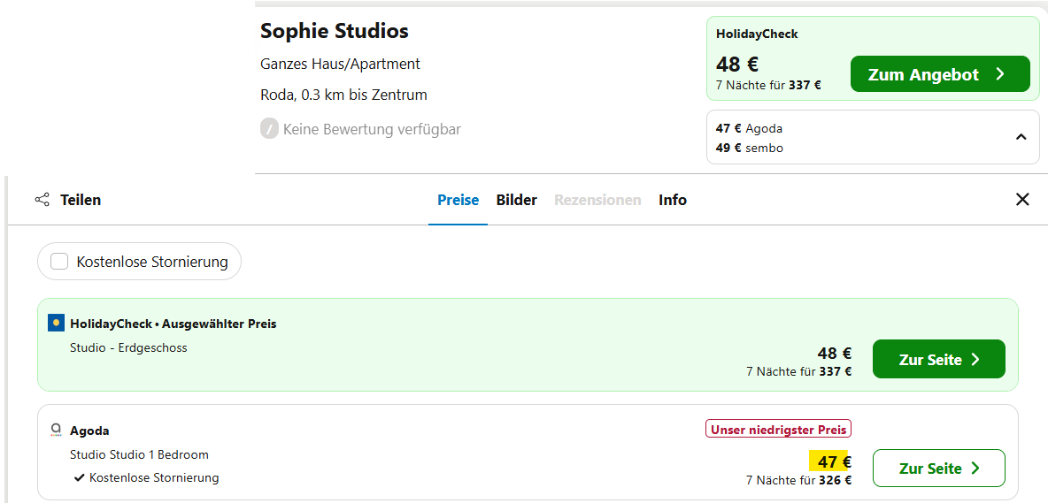Image resolution: width=1048 pixels, height=503 pixels.
Task: Click the HolidayCheck logo icon
Action: (56, 324)
